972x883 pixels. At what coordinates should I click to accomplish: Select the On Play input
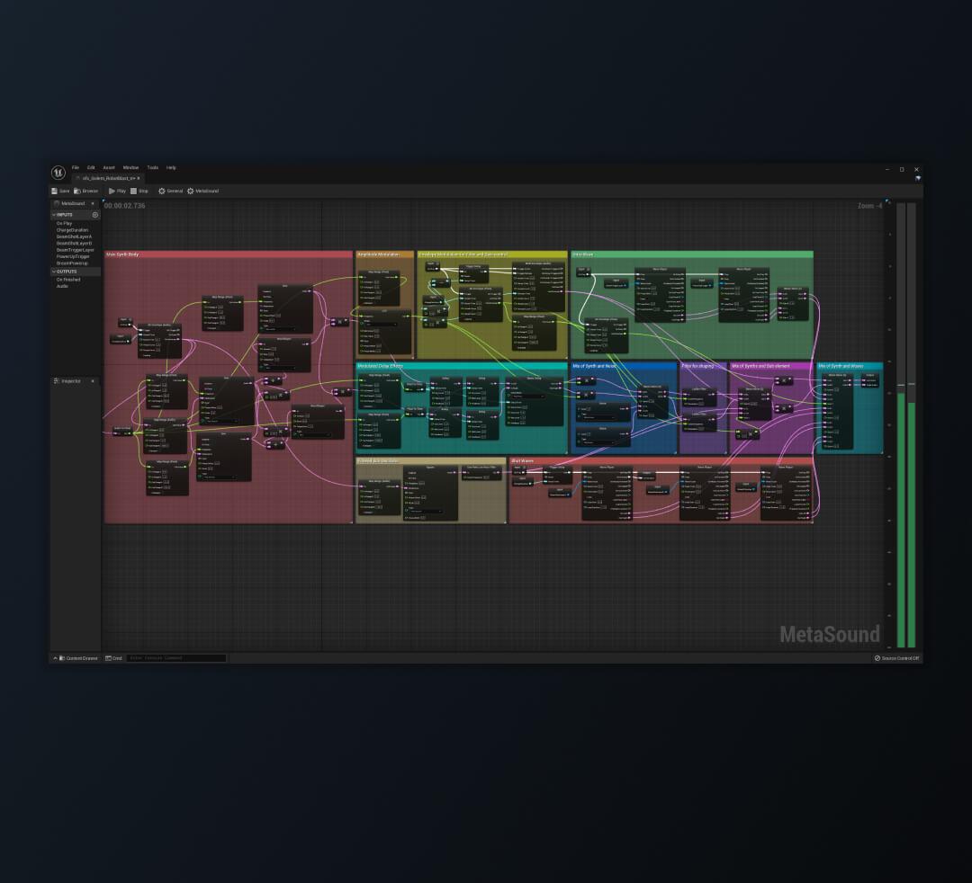pos(65,224)
